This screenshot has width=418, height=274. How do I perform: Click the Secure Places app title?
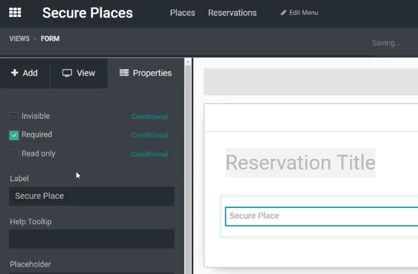pyautogui.click(x=87, y=13)
